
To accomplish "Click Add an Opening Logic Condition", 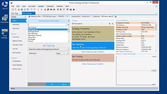I will click(x=93, y=52).
